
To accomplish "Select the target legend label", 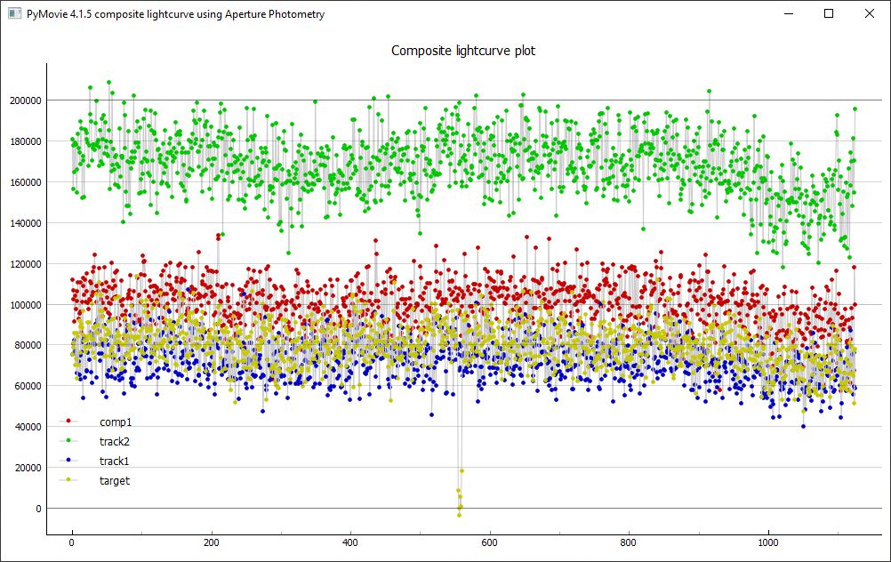I will (115, 480).
